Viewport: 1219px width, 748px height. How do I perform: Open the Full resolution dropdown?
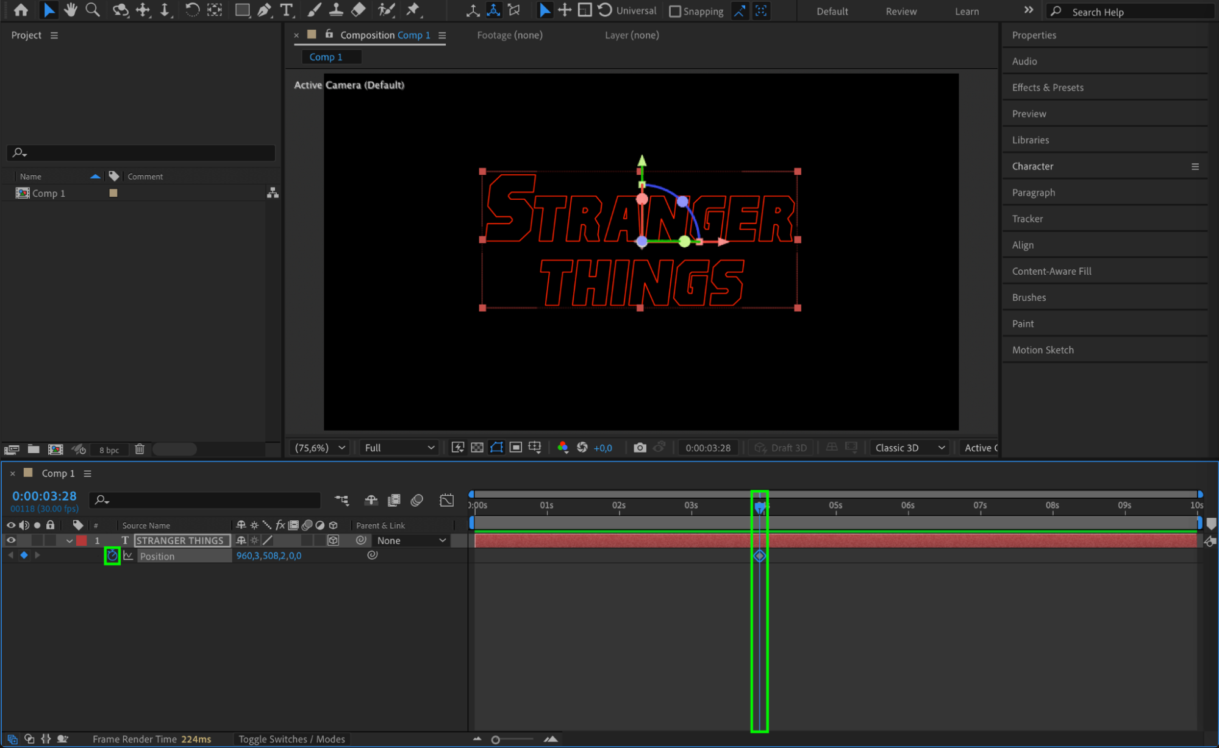(x=399, y=448)
